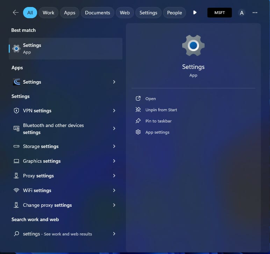Expand Proxy settings chevron

(x=114, y=176)
